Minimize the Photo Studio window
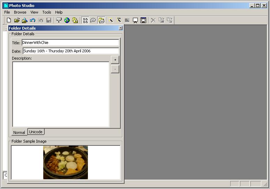The width and height of the screenshot is (270, 189). (x=252, y=6)
